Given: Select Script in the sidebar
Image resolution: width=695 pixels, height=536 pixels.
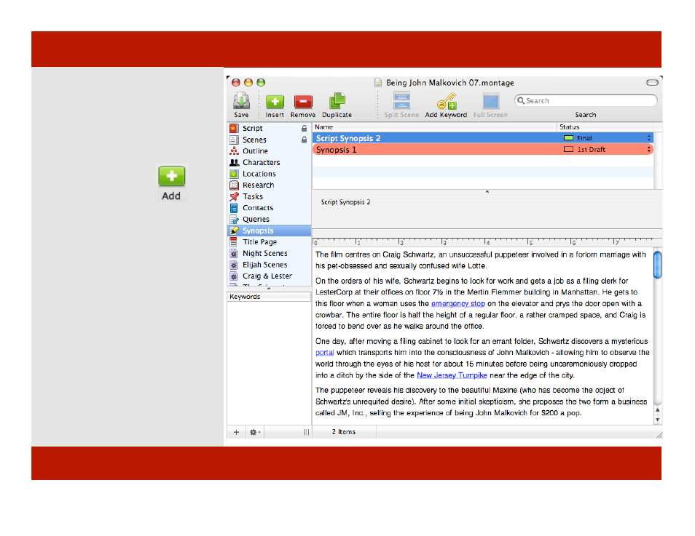Looking at the screenshot, I should pyautogui.click(x=268, y=128).
